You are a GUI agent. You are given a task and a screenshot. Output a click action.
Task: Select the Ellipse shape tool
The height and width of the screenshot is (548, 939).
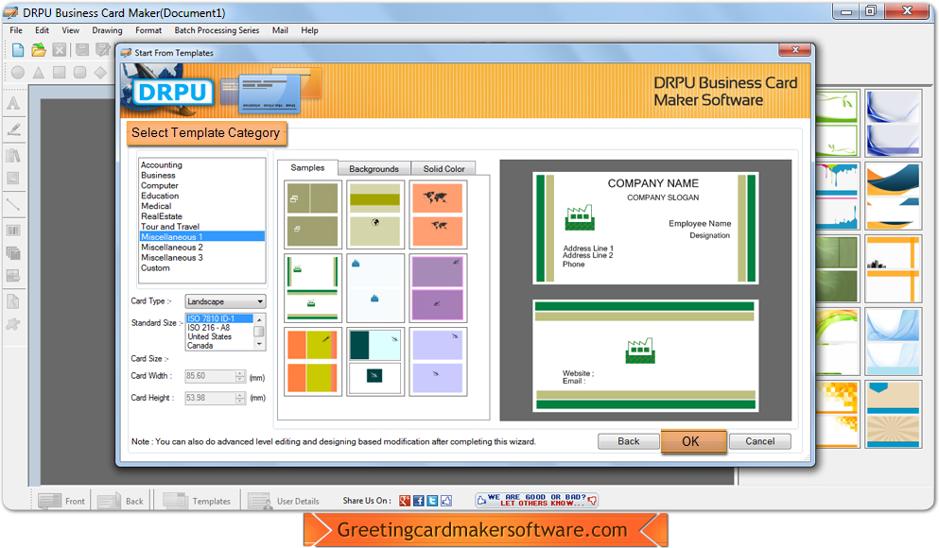[x=18, y=73]
